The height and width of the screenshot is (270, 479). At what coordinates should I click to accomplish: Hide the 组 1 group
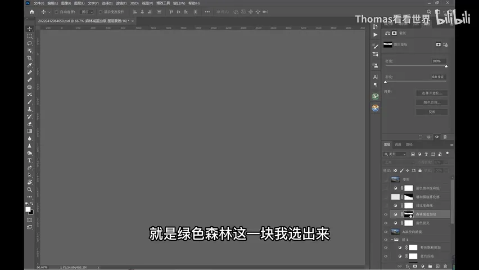pos(386,240)
